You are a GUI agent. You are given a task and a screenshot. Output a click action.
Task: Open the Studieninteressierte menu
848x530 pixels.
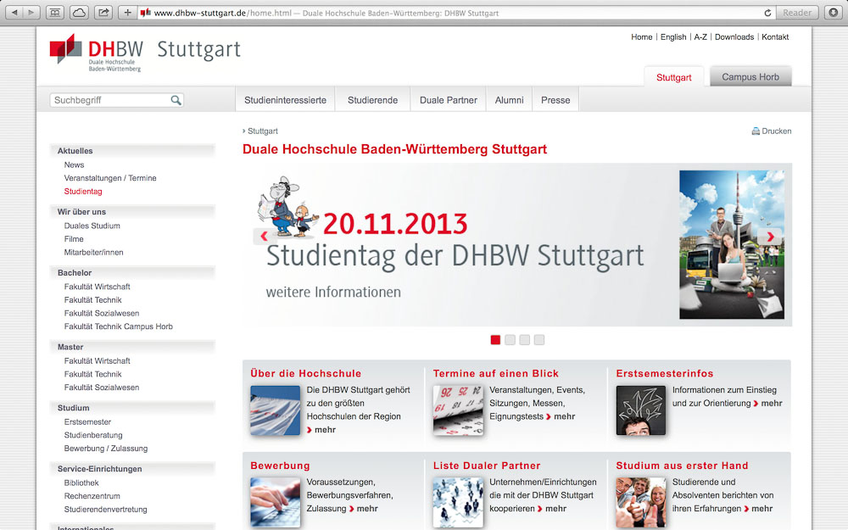coord(286,100)
